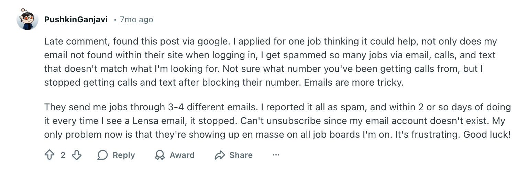Click the vote count number 2
Viewport: 528px width, 174px height.
click(63, 155)
